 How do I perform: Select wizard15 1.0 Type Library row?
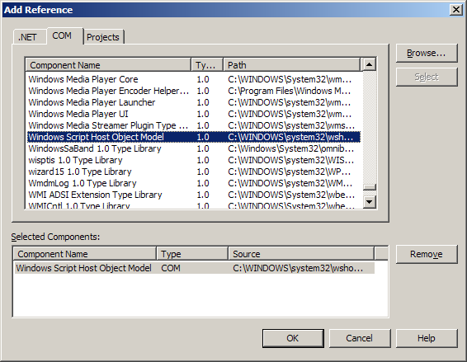(x=194, y=172)
